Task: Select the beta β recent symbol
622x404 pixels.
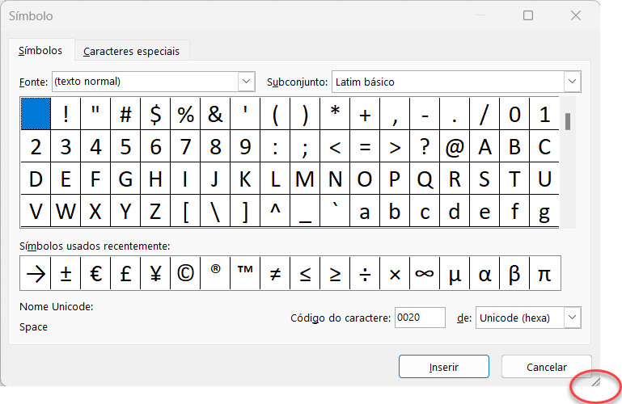Action: (x=514, y=273)
